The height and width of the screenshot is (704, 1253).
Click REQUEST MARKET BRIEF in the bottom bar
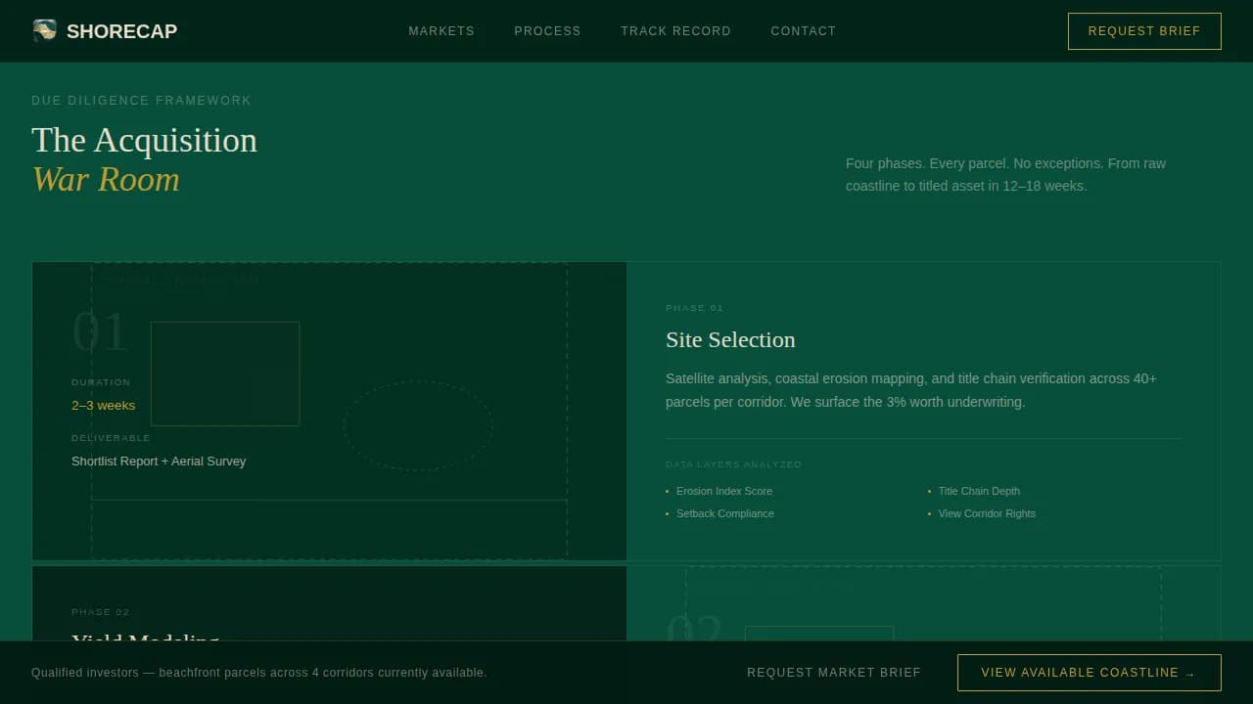[833, 673]
